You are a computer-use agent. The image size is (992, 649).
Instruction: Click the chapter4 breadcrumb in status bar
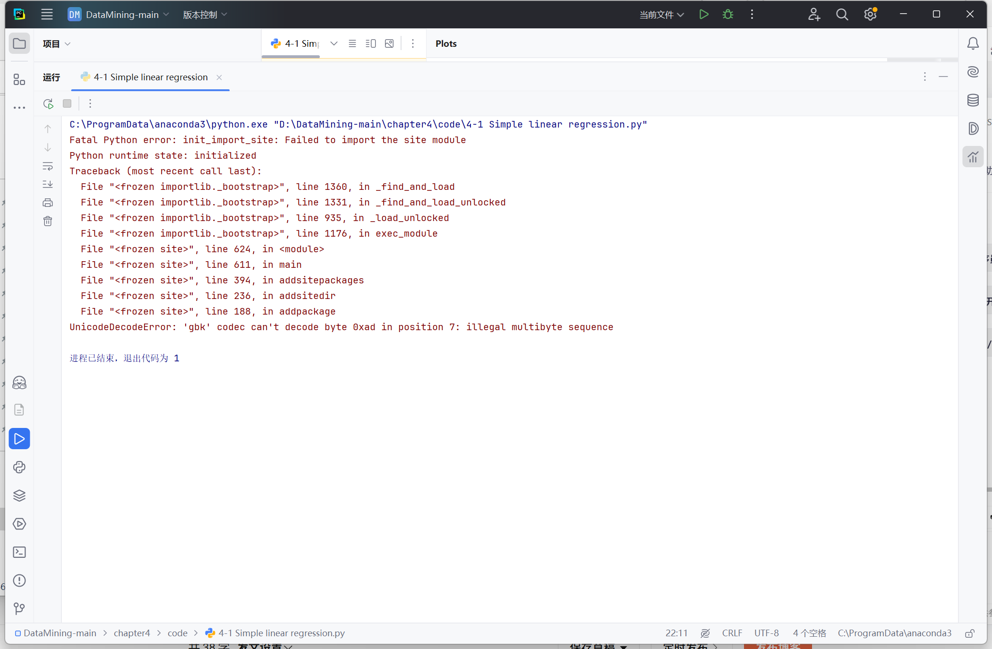pyautogui.click(x=132, y=633)
